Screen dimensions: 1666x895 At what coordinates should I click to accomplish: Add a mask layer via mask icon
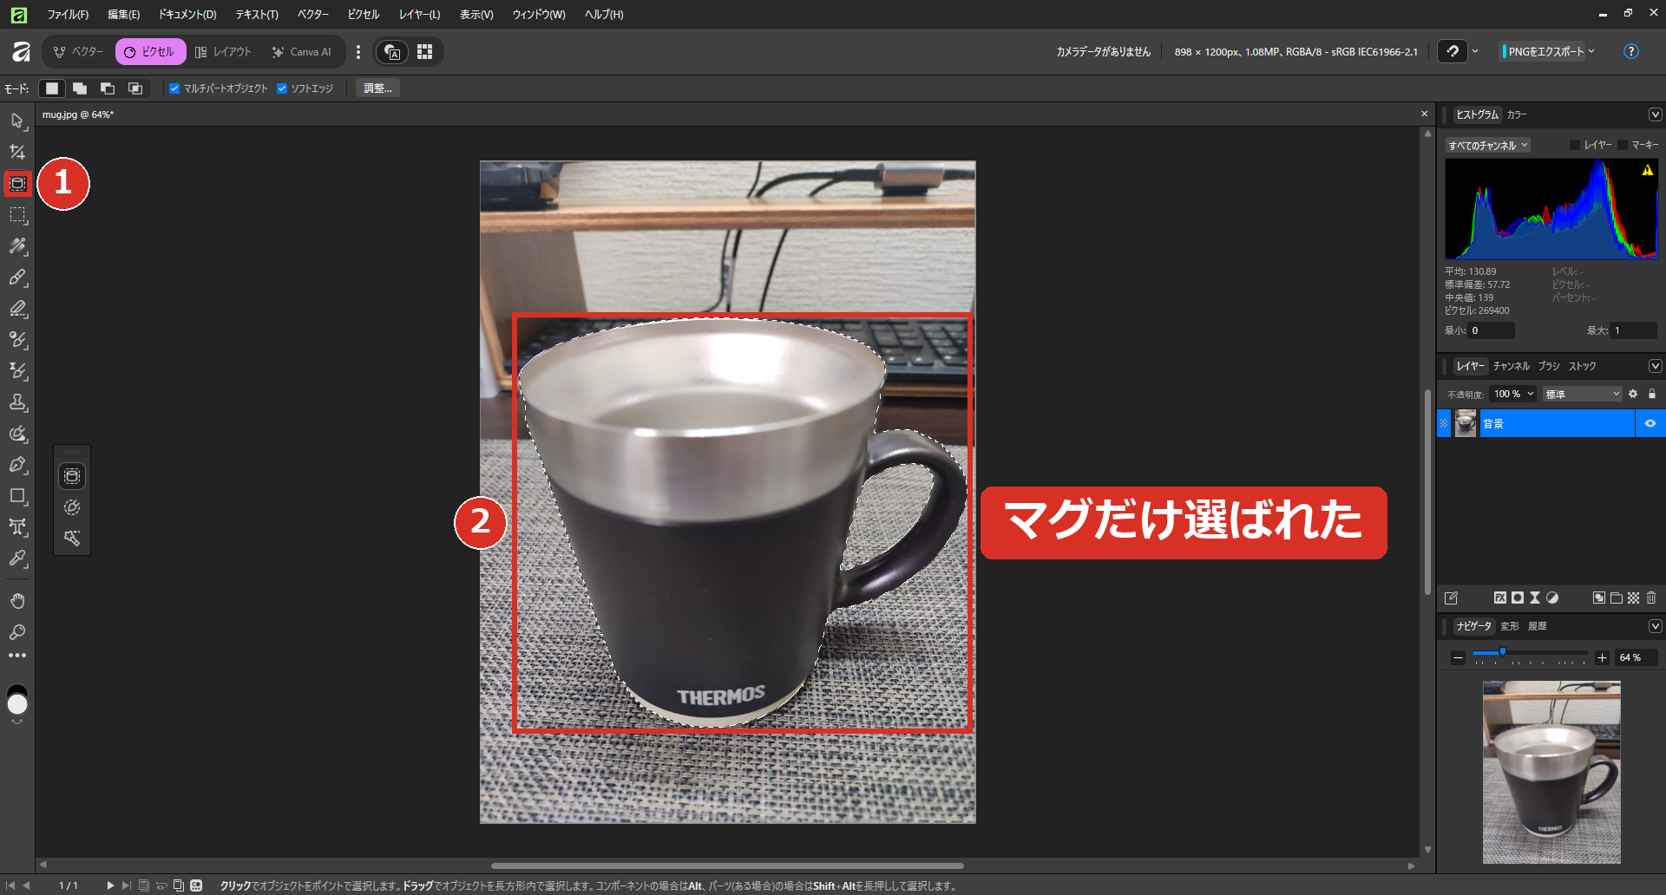(x=1518, y=598)
